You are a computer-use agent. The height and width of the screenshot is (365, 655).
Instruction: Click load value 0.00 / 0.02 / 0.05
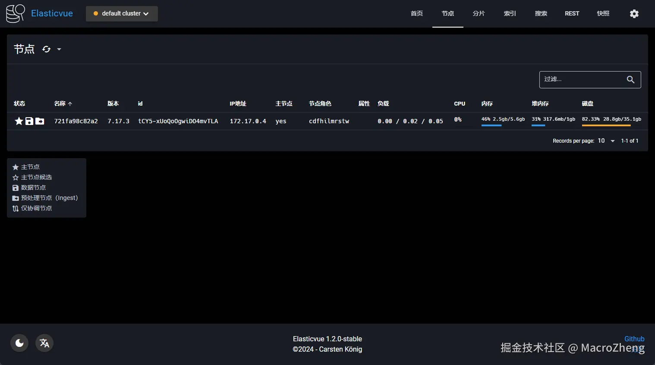click(x=410, y=121)
